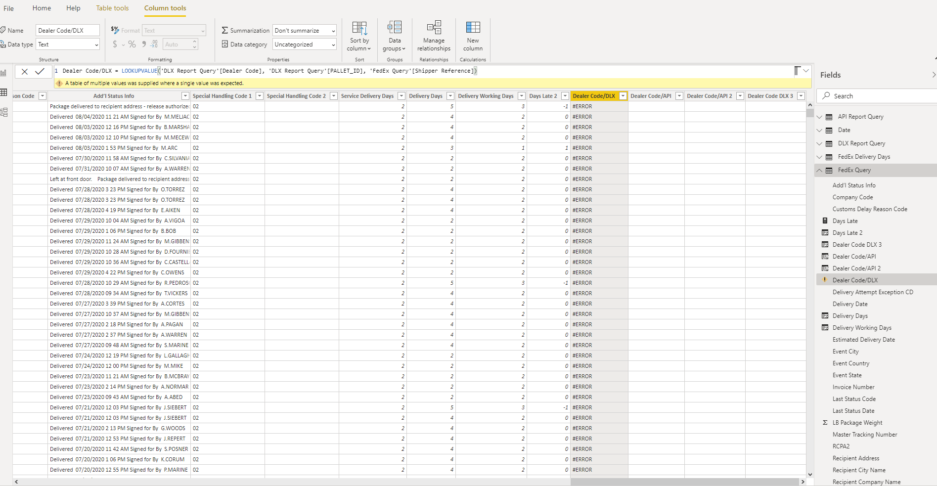Apply thousands separator comma icon
The width and height of the screenshot is (937, 486).
pos(144,44)
